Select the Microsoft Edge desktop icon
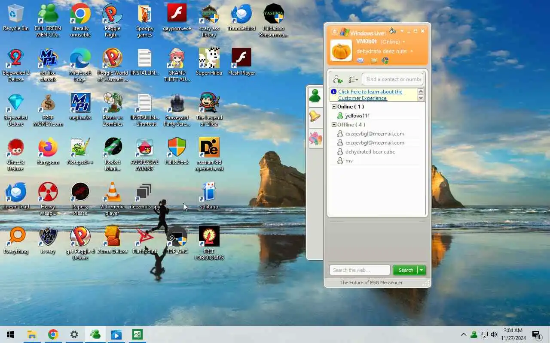The width and height of the screenshot is (550, 343). 80,65
